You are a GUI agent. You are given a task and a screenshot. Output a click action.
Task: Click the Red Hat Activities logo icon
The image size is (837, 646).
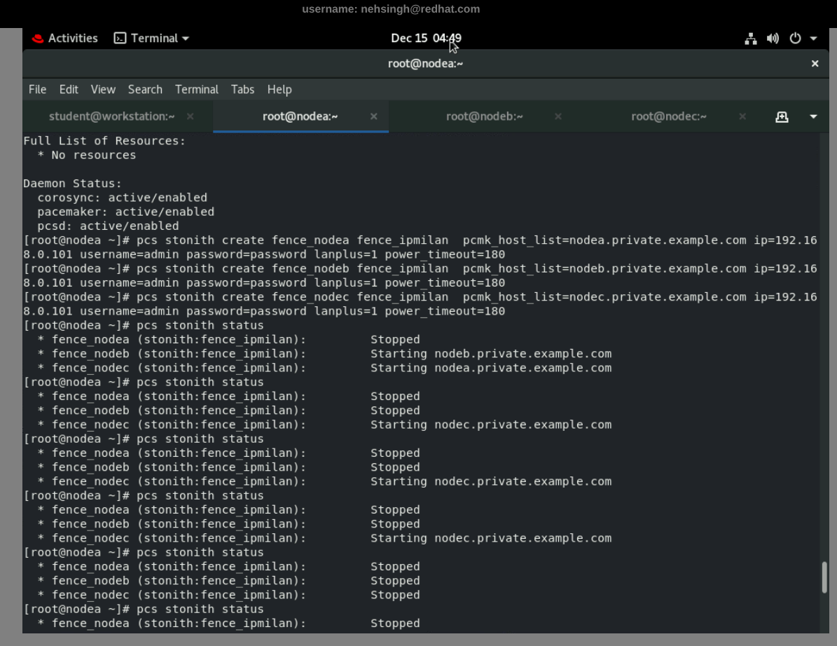tap(38, 39)
